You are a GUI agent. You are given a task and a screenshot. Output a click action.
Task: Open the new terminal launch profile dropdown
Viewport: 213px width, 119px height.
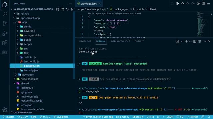pyautogui.click(x=190, y=41)
